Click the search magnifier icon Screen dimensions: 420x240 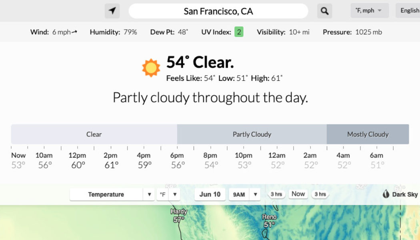click(x=324, y=11)
